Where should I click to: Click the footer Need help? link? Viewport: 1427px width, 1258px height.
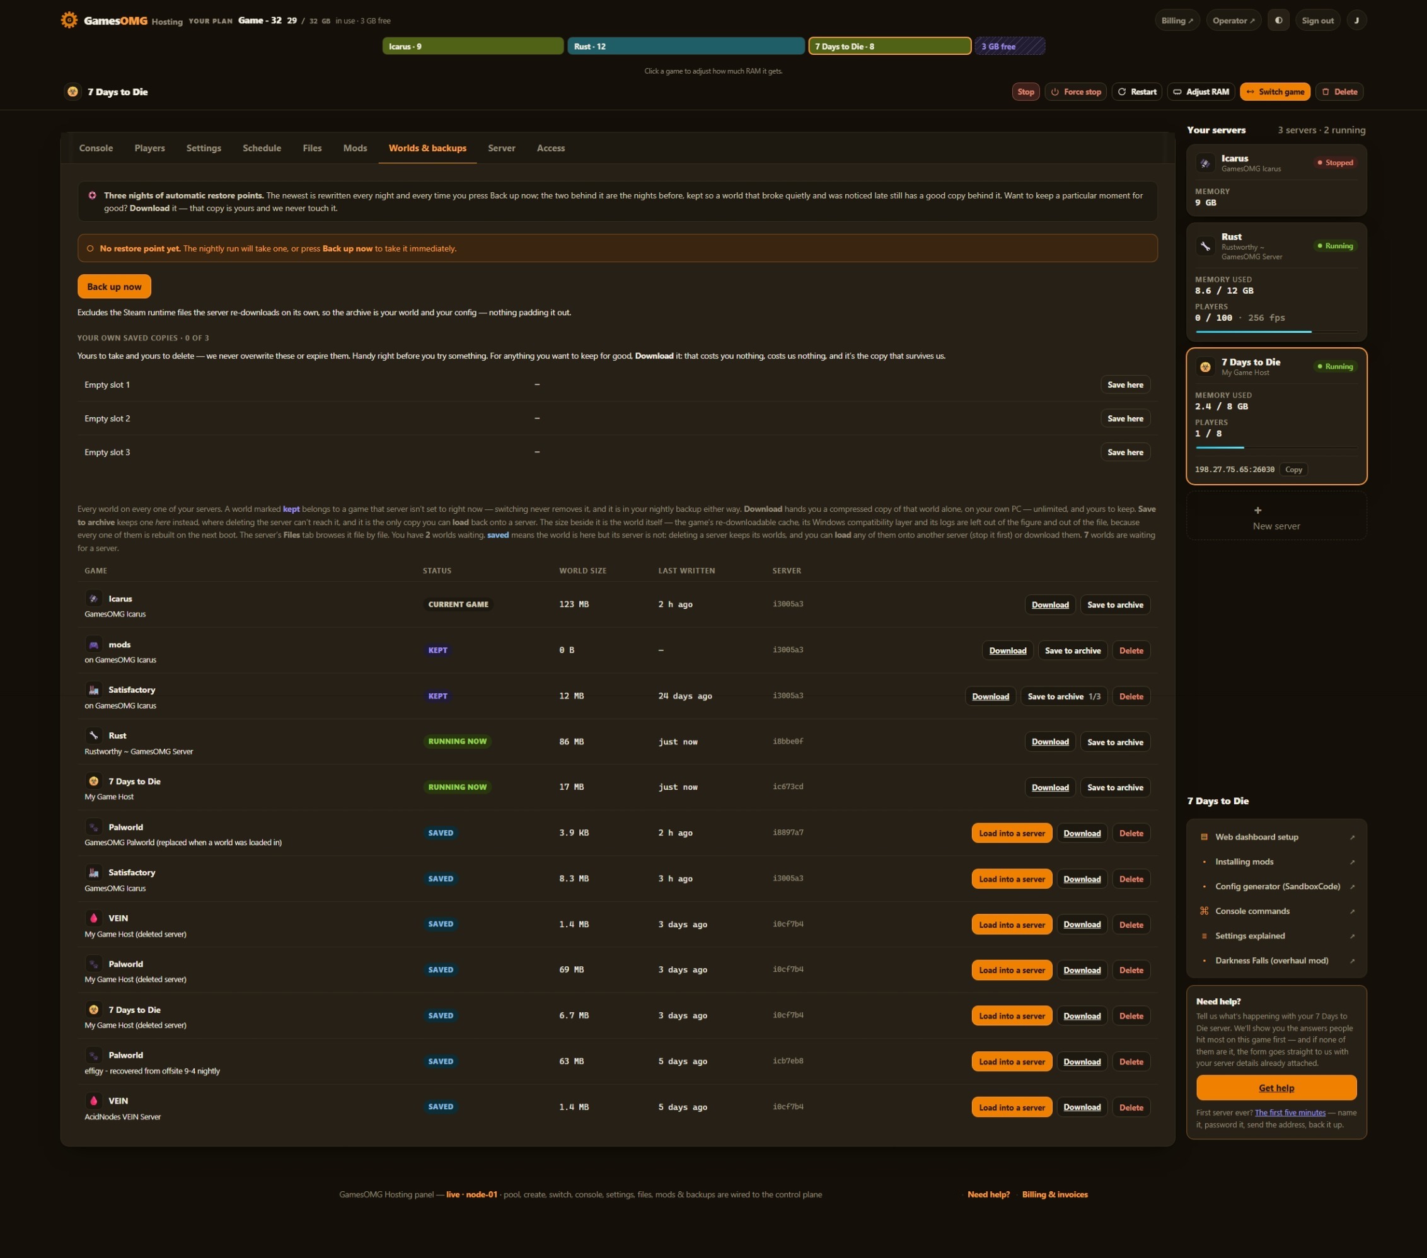click(988, 1194)
